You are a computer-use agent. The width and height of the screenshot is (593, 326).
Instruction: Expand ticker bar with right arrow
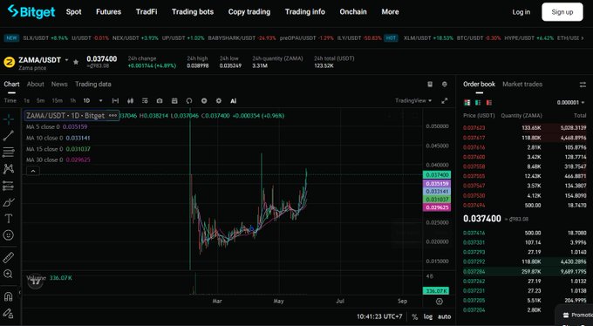coord(583,38)
